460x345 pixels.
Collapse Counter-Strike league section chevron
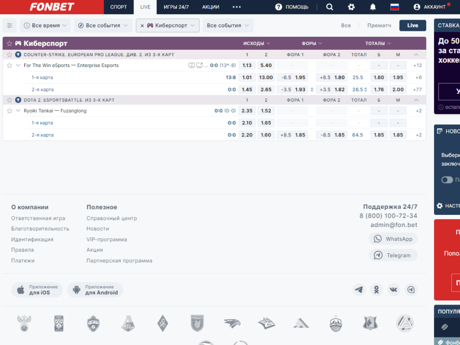coord(416,54)
